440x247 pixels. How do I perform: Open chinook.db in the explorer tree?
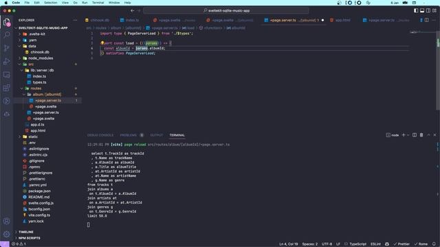pyautogui.click(x=40, y=52)
